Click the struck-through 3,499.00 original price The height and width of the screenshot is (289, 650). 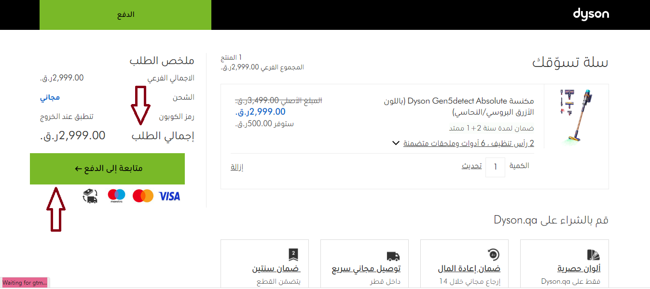(x=278, y=101)
